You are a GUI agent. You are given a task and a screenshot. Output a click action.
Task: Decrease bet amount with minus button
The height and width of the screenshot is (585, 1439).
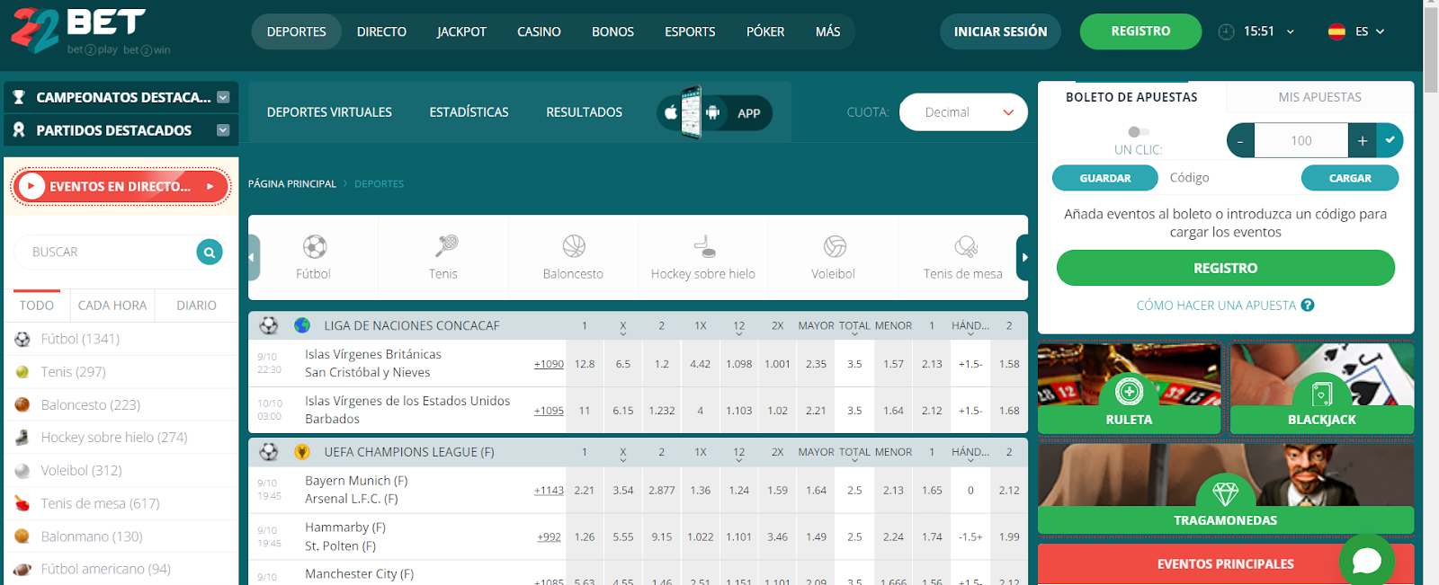pos(1240,140)
